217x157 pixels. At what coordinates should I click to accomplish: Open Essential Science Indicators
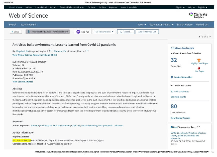click(72, 7)
